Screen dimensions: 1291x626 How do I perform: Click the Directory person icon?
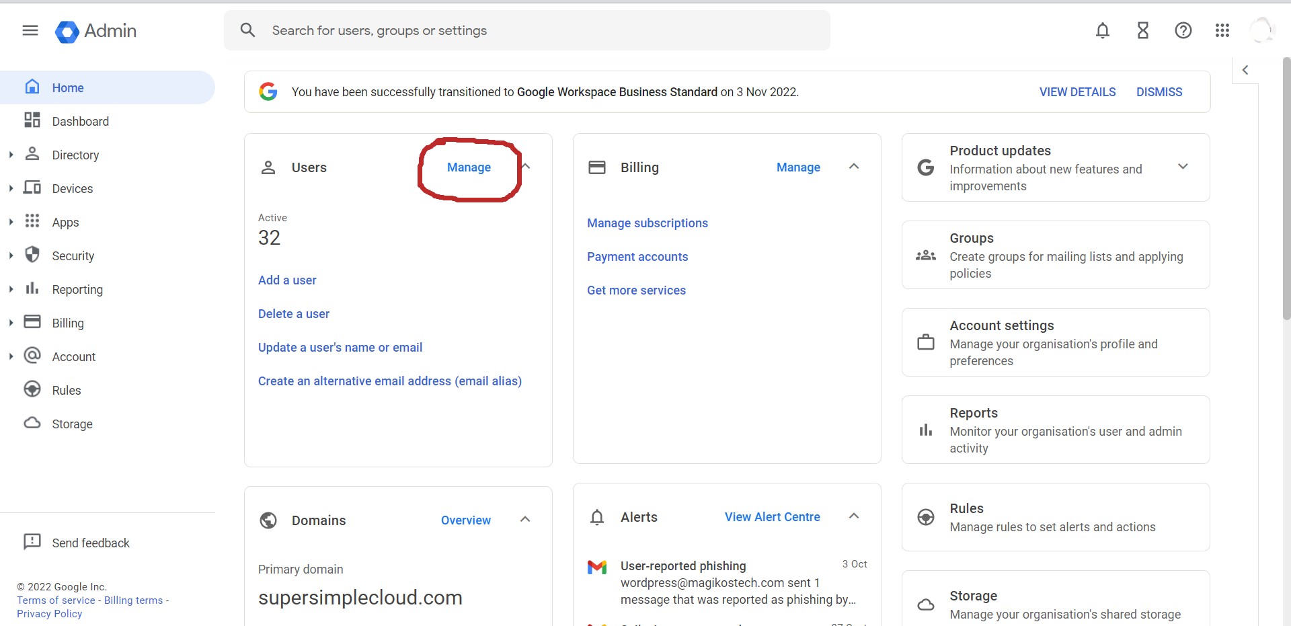click(x=32, y=154)
